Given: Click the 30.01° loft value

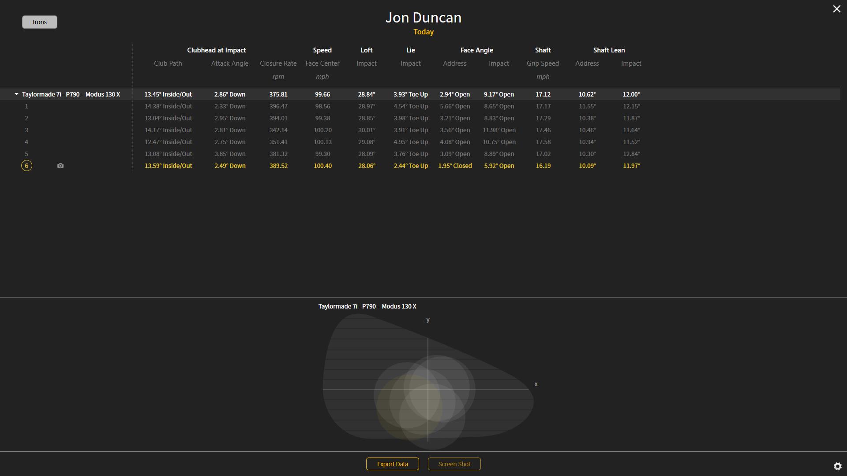Looking at the screenshot, I should (367, 130).
